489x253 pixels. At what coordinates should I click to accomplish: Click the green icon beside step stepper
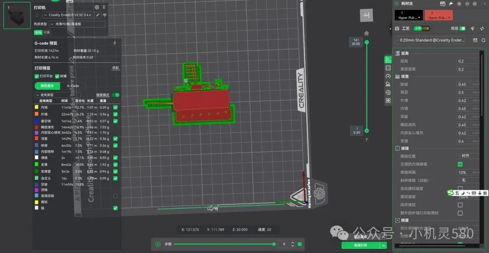pyautogui.click(x=300, y=244)
